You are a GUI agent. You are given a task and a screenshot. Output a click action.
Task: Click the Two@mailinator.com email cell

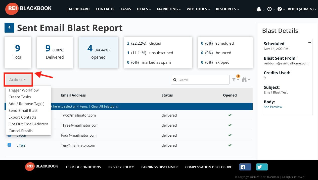click(x=78, y=115)
